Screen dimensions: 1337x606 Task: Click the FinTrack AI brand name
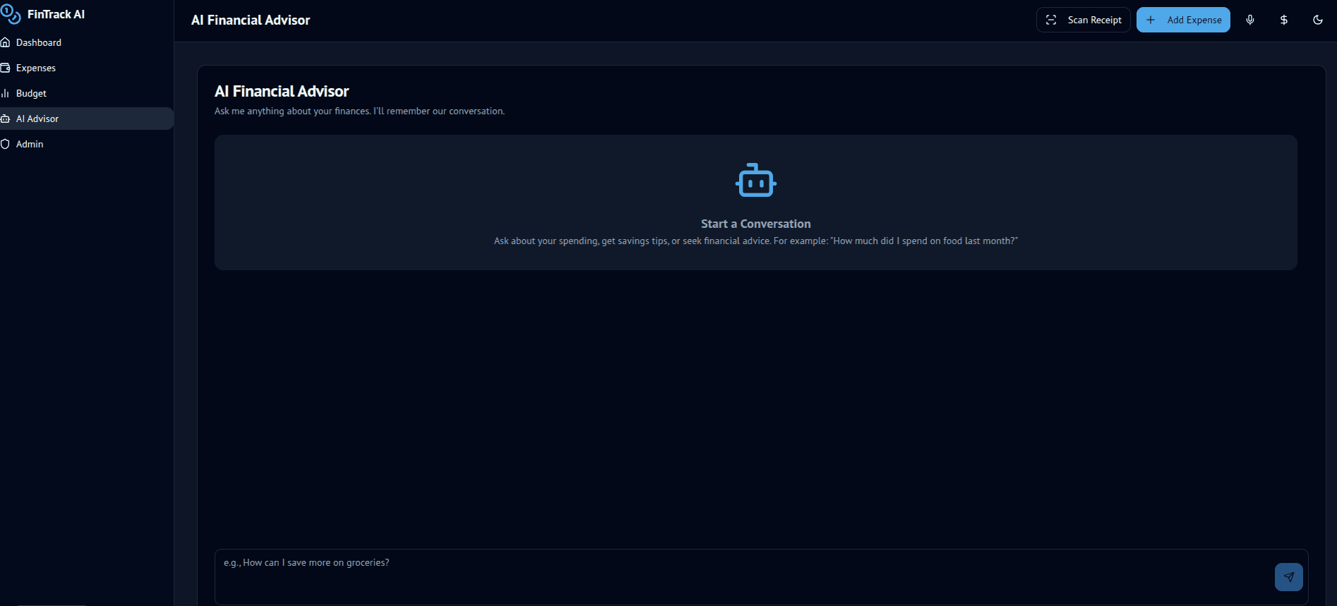point(56,14)
